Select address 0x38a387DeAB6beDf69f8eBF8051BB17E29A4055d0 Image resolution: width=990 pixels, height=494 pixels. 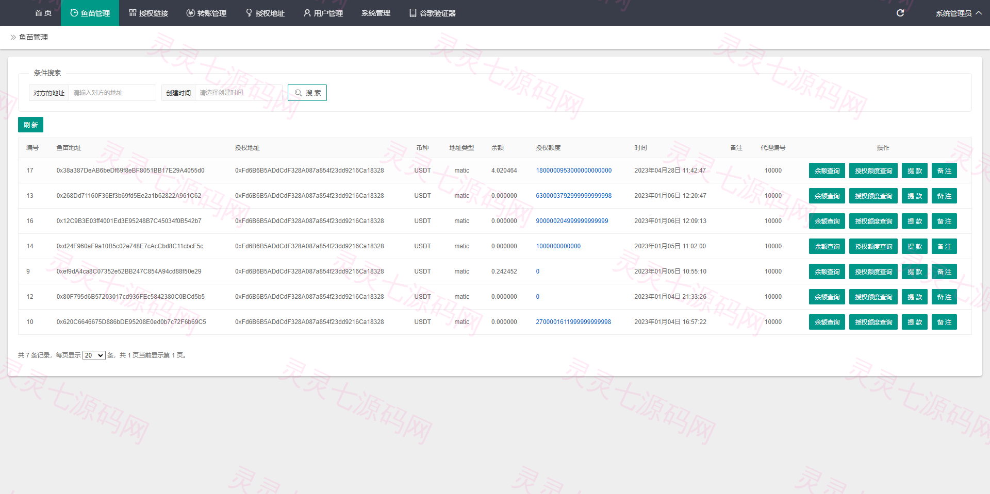pyautogui.click(x=130, y=171)
